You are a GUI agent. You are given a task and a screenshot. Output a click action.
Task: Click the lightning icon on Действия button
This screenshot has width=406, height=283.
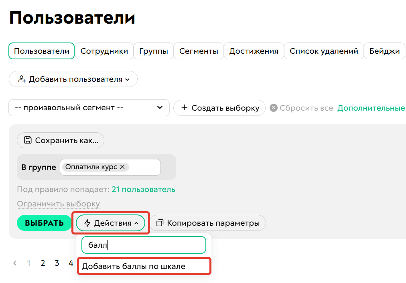88,223
